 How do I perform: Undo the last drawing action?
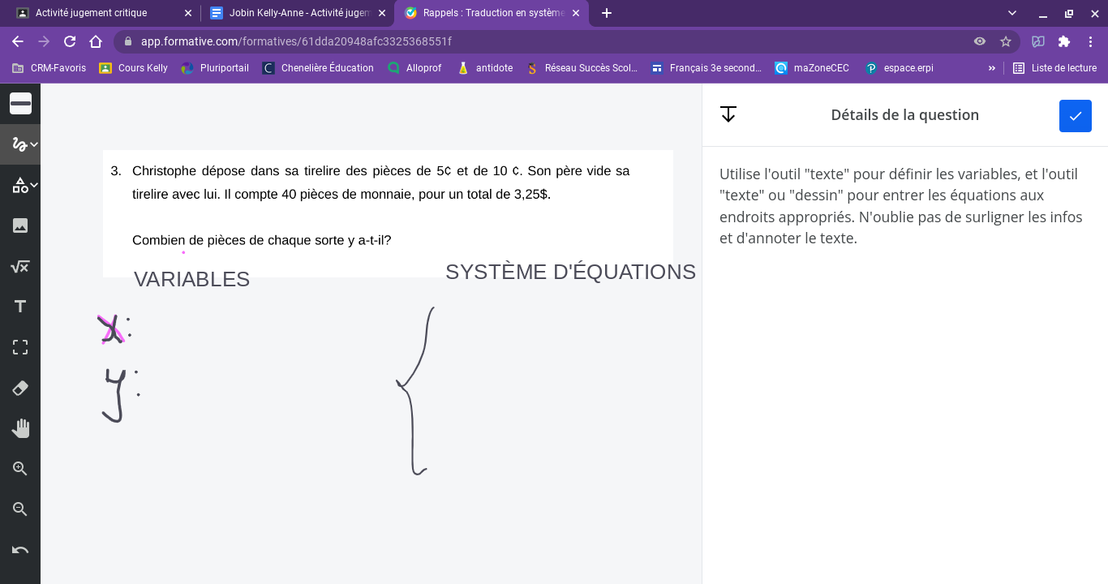pos(20,550)
